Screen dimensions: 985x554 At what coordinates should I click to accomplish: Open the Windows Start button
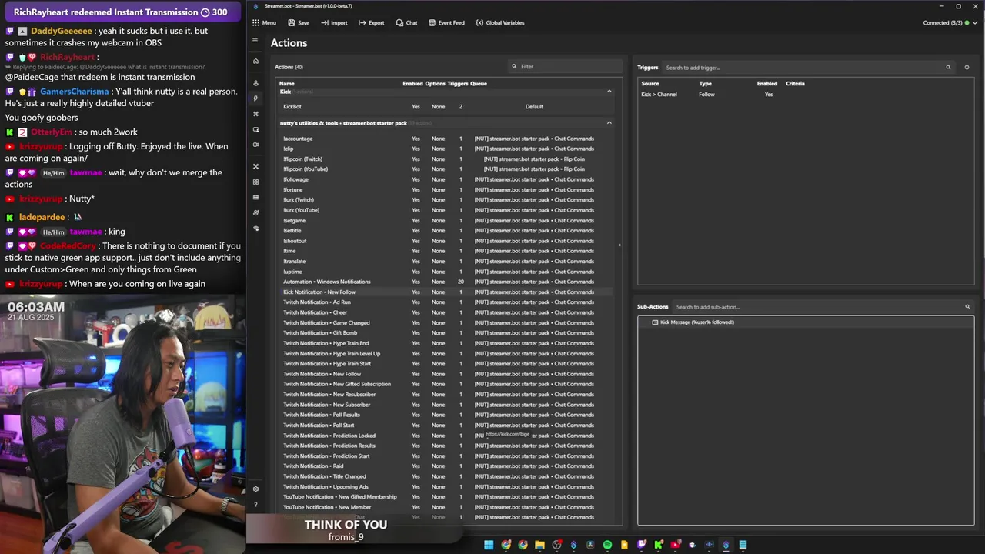coord(489,545)
